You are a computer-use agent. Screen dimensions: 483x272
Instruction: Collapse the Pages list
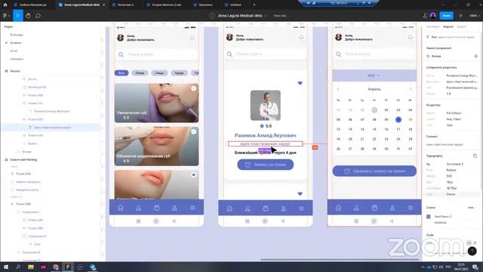9,27
